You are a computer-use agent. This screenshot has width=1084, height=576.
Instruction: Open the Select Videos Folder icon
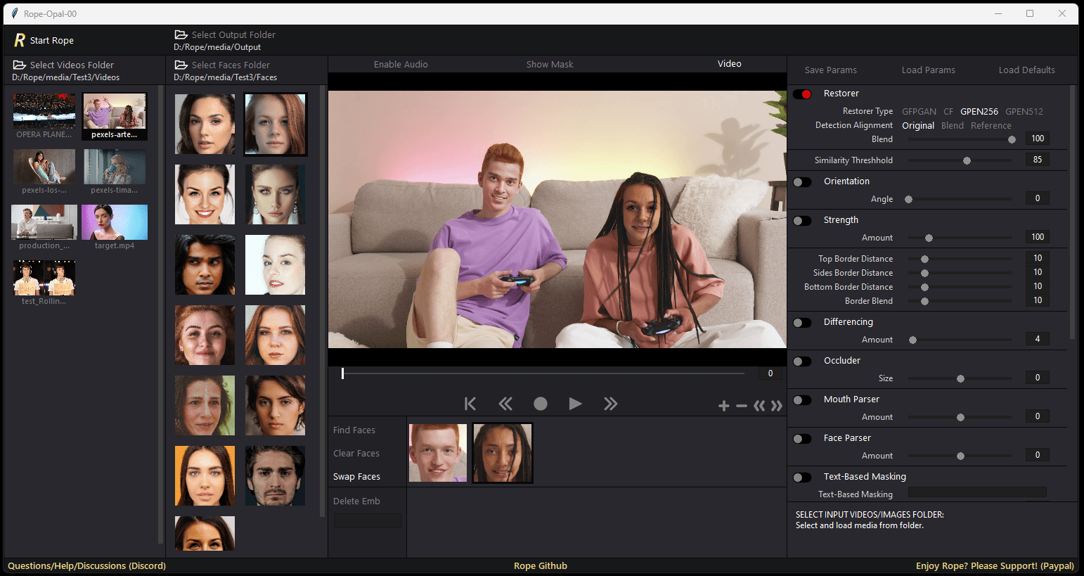coord(20,65)
